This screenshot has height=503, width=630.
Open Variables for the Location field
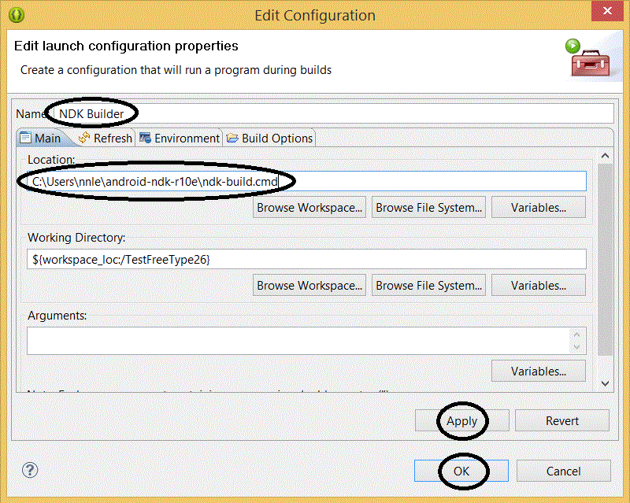point(539,208)
